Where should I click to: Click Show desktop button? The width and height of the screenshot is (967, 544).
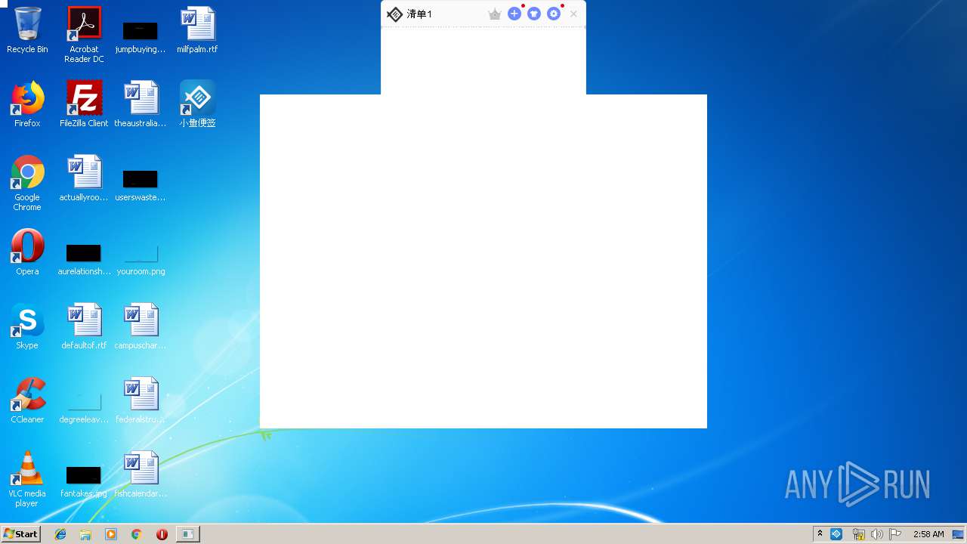[x=959, y=534]
